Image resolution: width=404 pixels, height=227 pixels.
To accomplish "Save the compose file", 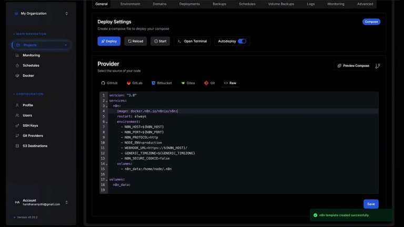I will tap(371, 204).
